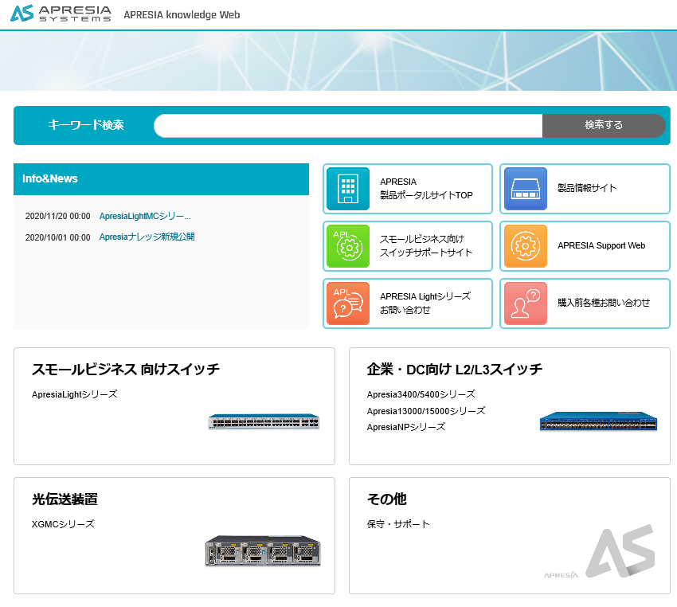Screen dimensions: 677x607
Task: Click the pink person question icon
Action: point(526,303)
